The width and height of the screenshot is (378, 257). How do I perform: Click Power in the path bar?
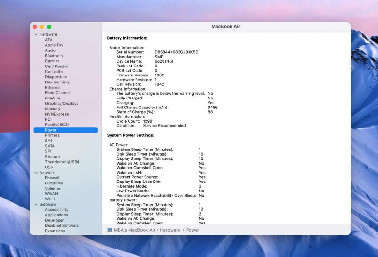coord(193,230)
